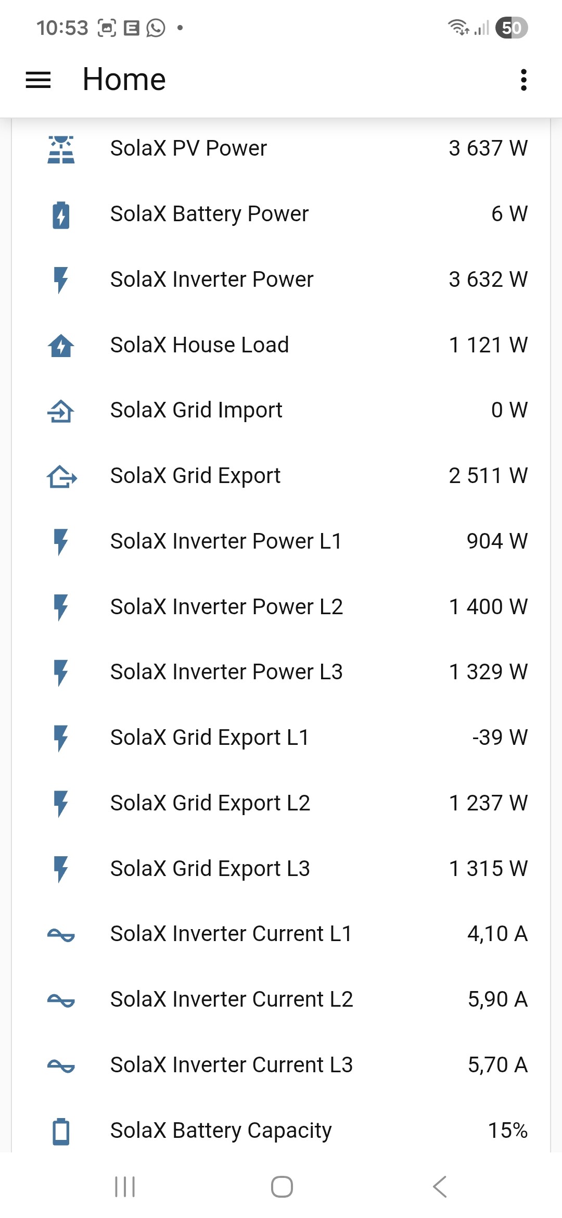Open the SolaX Grid Export L2 entry

[210, 803]
